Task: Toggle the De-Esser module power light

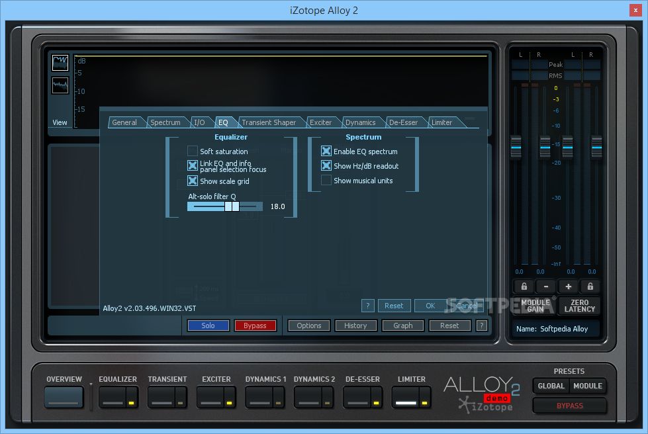Action: [376, 403]
